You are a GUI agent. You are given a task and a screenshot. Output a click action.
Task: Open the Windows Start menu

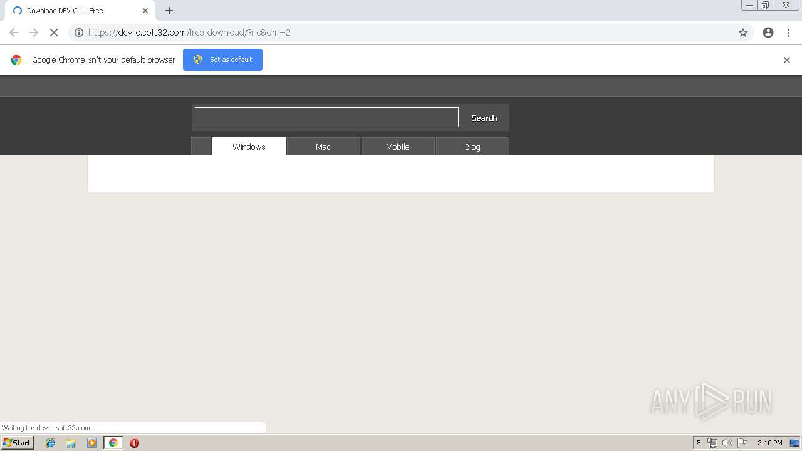[18, 442]
